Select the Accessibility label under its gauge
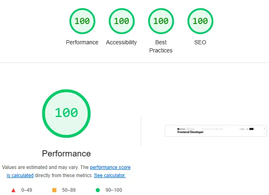 [121, 42]
